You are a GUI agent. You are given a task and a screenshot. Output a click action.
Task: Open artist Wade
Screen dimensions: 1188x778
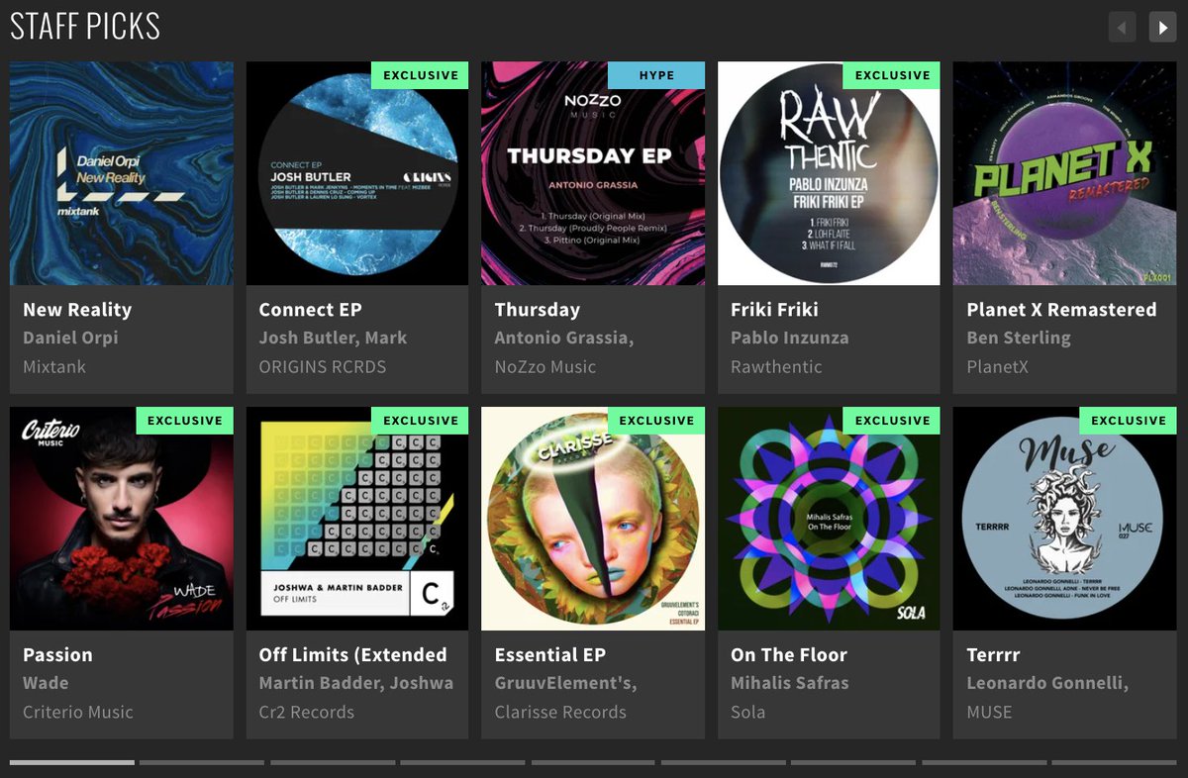pyautogui.click(x=46, y=683)
